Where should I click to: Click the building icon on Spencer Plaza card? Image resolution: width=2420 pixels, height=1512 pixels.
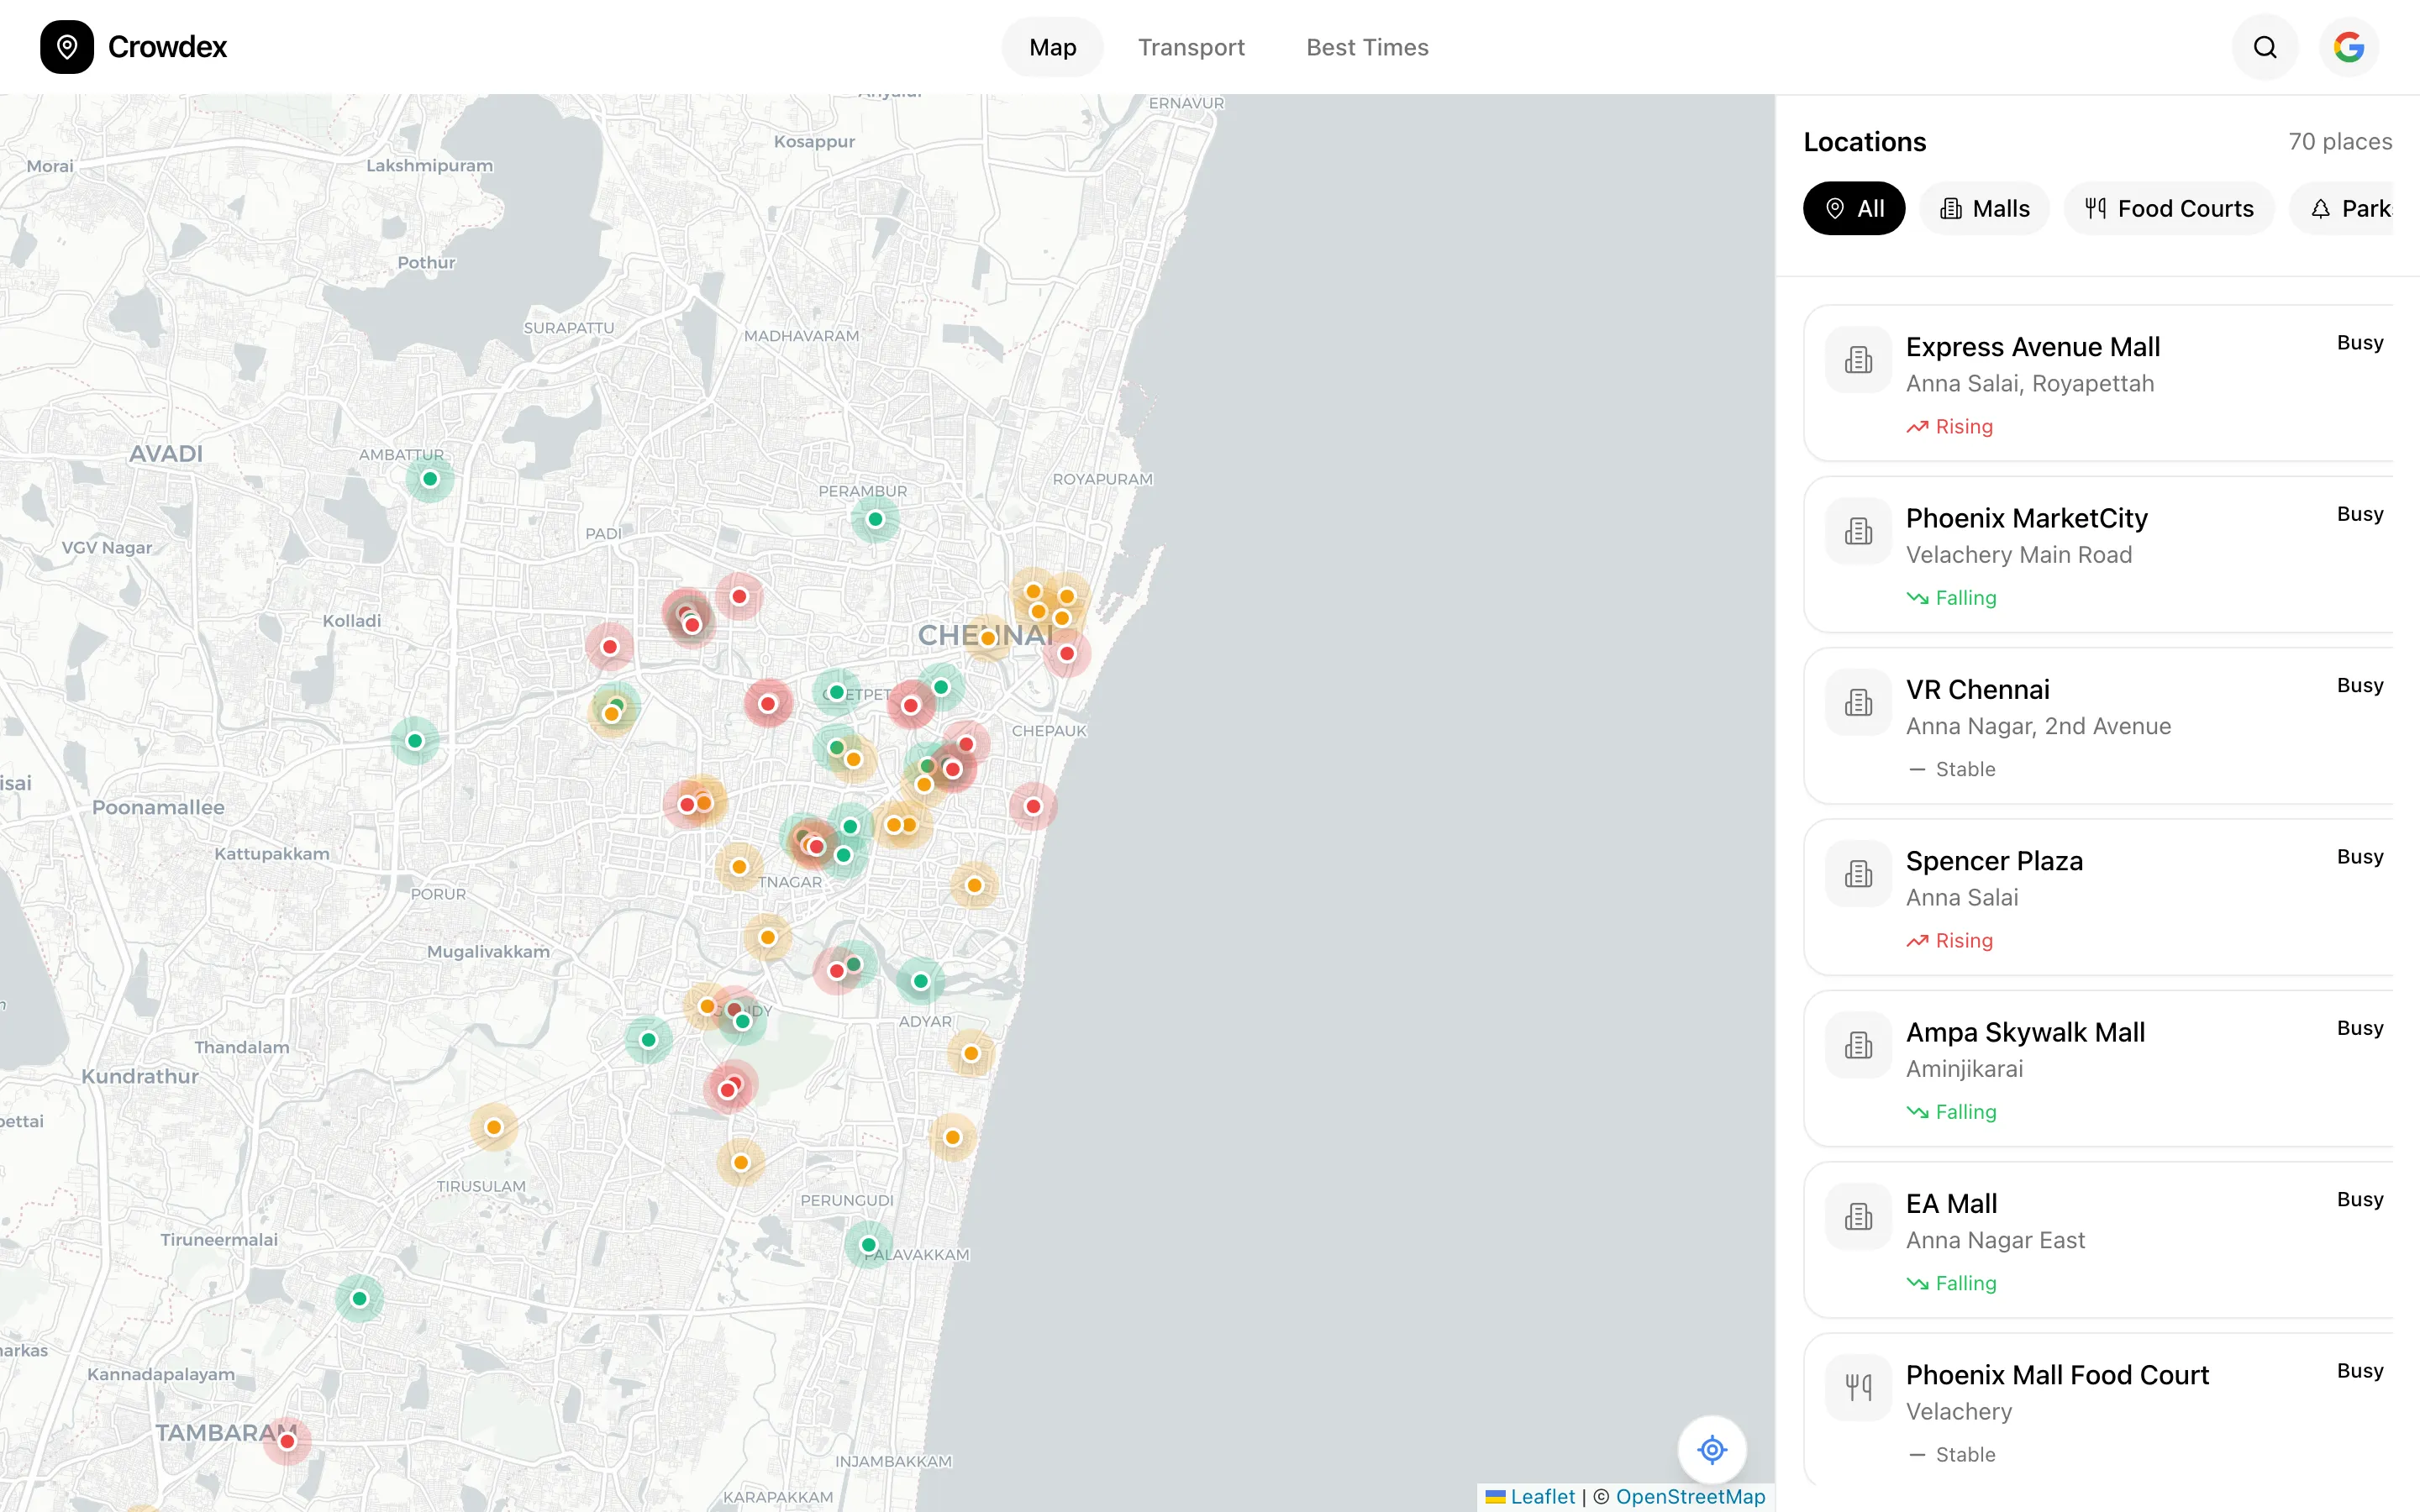[1859, 874]
